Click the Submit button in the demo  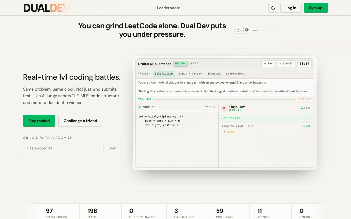click(286, 64)
